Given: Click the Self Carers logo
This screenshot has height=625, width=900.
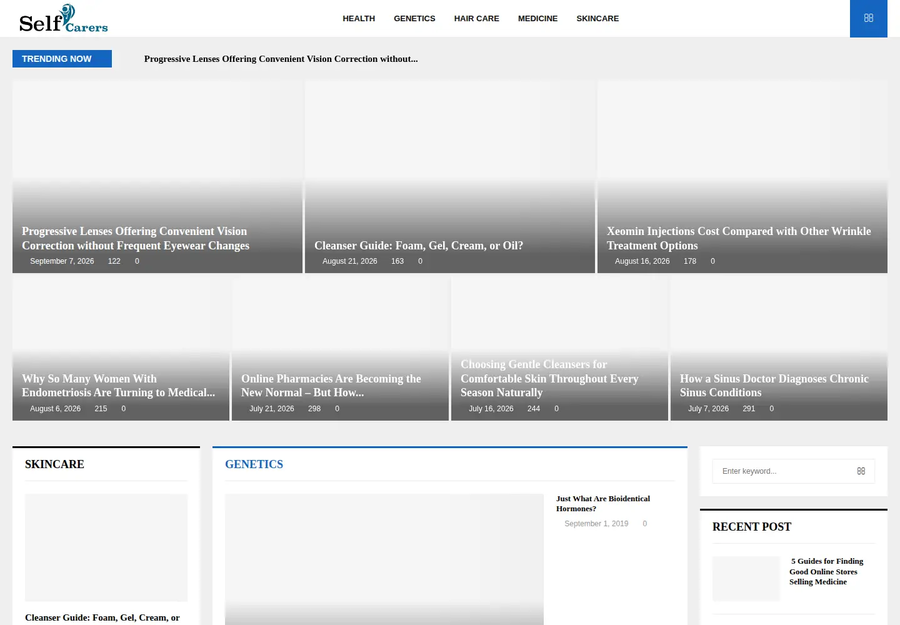Looking at the screenshot, I should click(x=64, y=19).
